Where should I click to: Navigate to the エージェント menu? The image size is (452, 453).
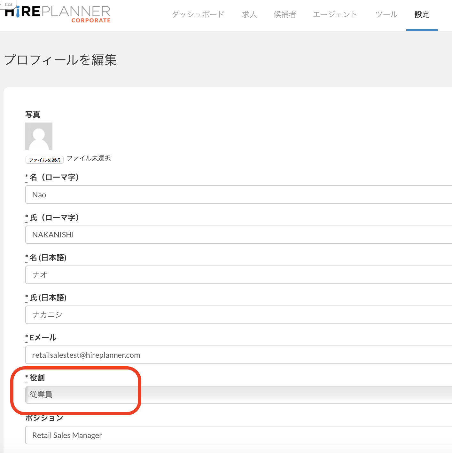335,14
